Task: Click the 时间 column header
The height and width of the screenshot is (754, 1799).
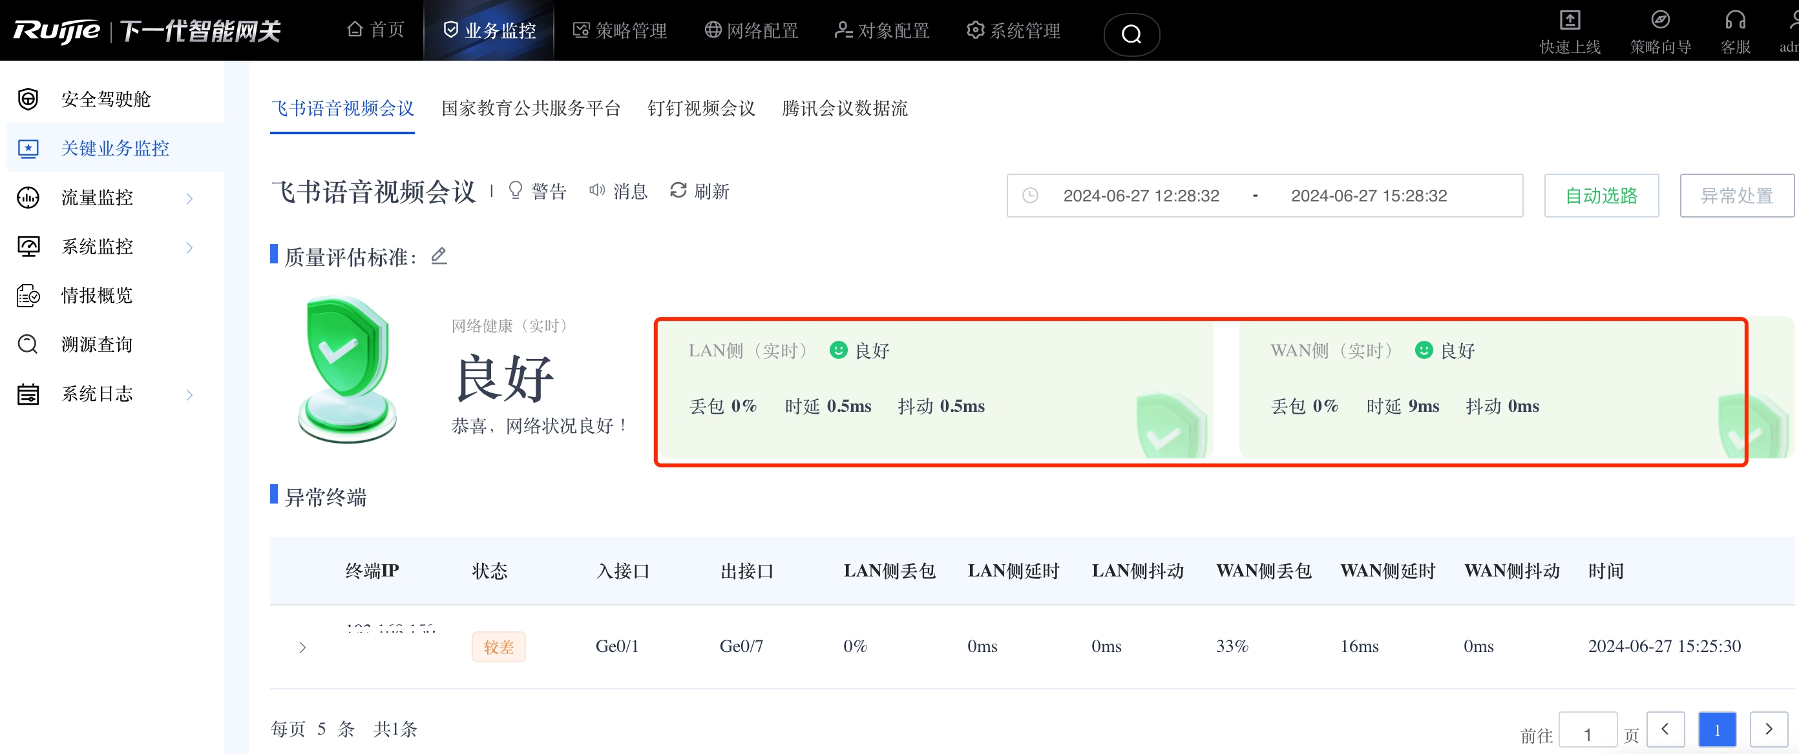Action: (x=1606, y=571)
